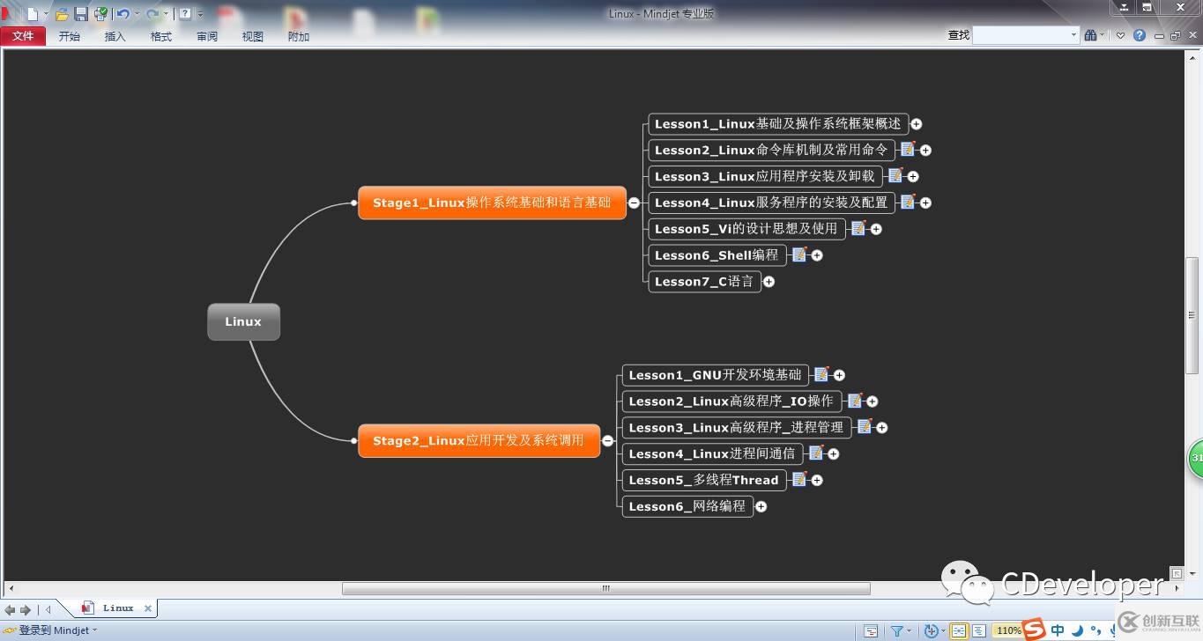
Task: Collapse the Stage1_Linux branch with minus button
Action: 634,203
